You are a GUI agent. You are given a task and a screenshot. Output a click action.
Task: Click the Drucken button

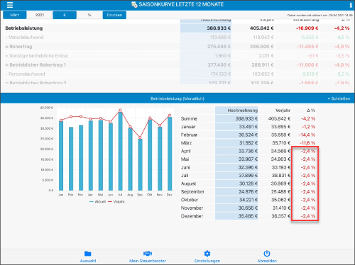pyautogui.click(x=114, y=15)
